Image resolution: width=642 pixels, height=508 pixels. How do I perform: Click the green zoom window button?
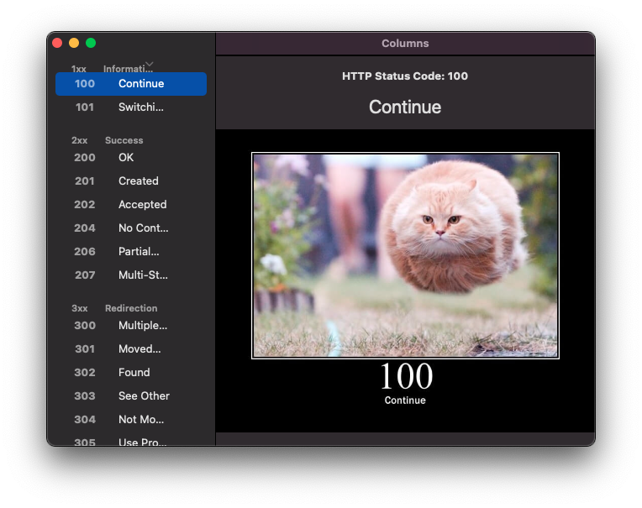click(x=91, y=43)
